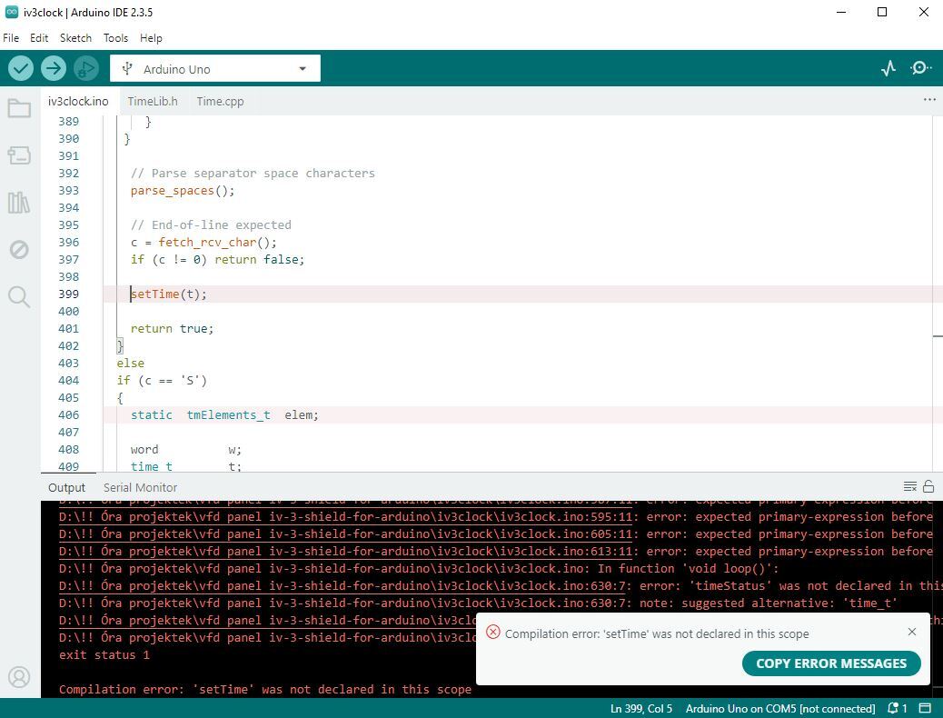
Task: Open the Tools menu
Action: pyautogui.click(x=115, y=38)
